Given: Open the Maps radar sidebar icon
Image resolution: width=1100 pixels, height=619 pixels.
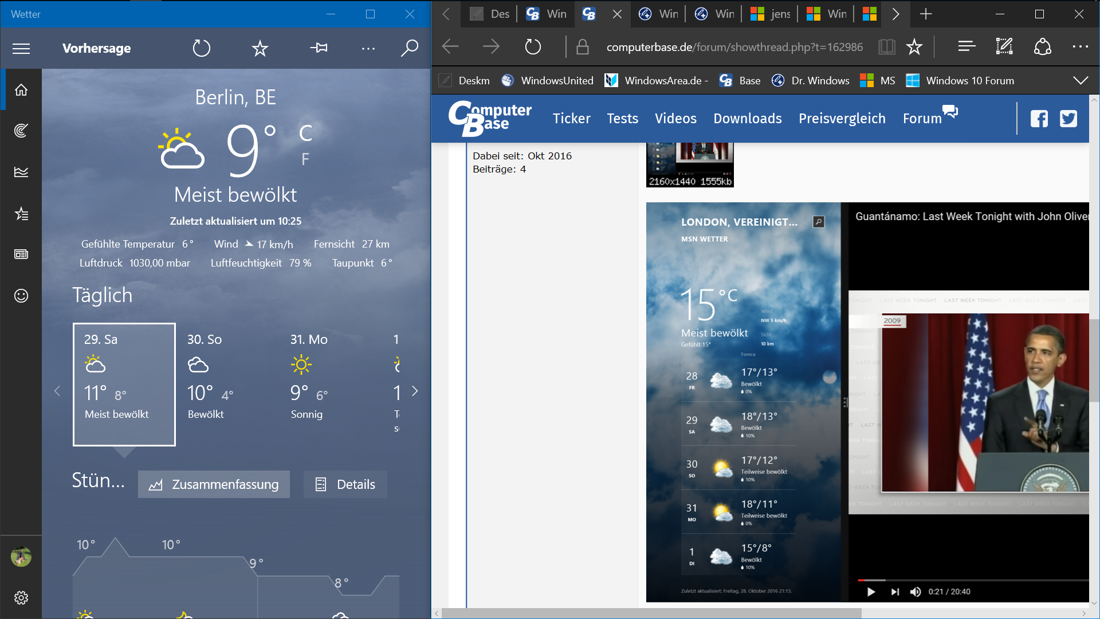Looking at the screenshot, I should [x=21, y=131].
